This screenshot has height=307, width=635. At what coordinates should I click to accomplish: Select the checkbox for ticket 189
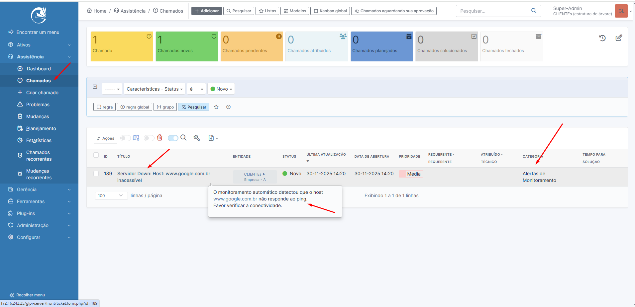96,174
